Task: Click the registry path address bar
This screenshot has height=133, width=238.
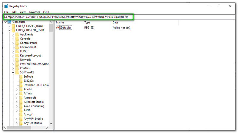Action: pyautogui.click(x=119, y=17)
